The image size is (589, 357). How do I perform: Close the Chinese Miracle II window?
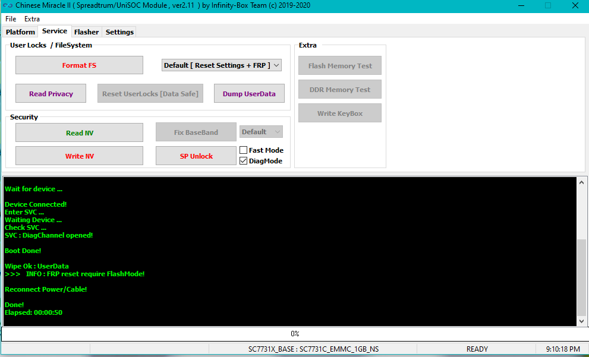click(x=575, y=5)
